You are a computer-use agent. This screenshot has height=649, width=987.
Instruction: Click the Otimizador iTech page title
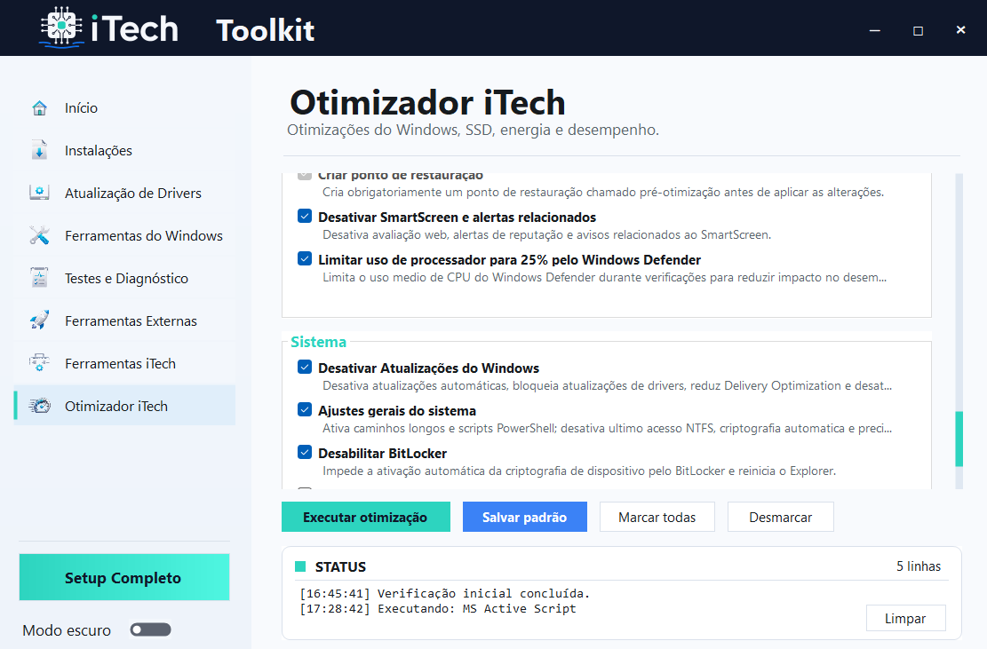click(427, 102)
